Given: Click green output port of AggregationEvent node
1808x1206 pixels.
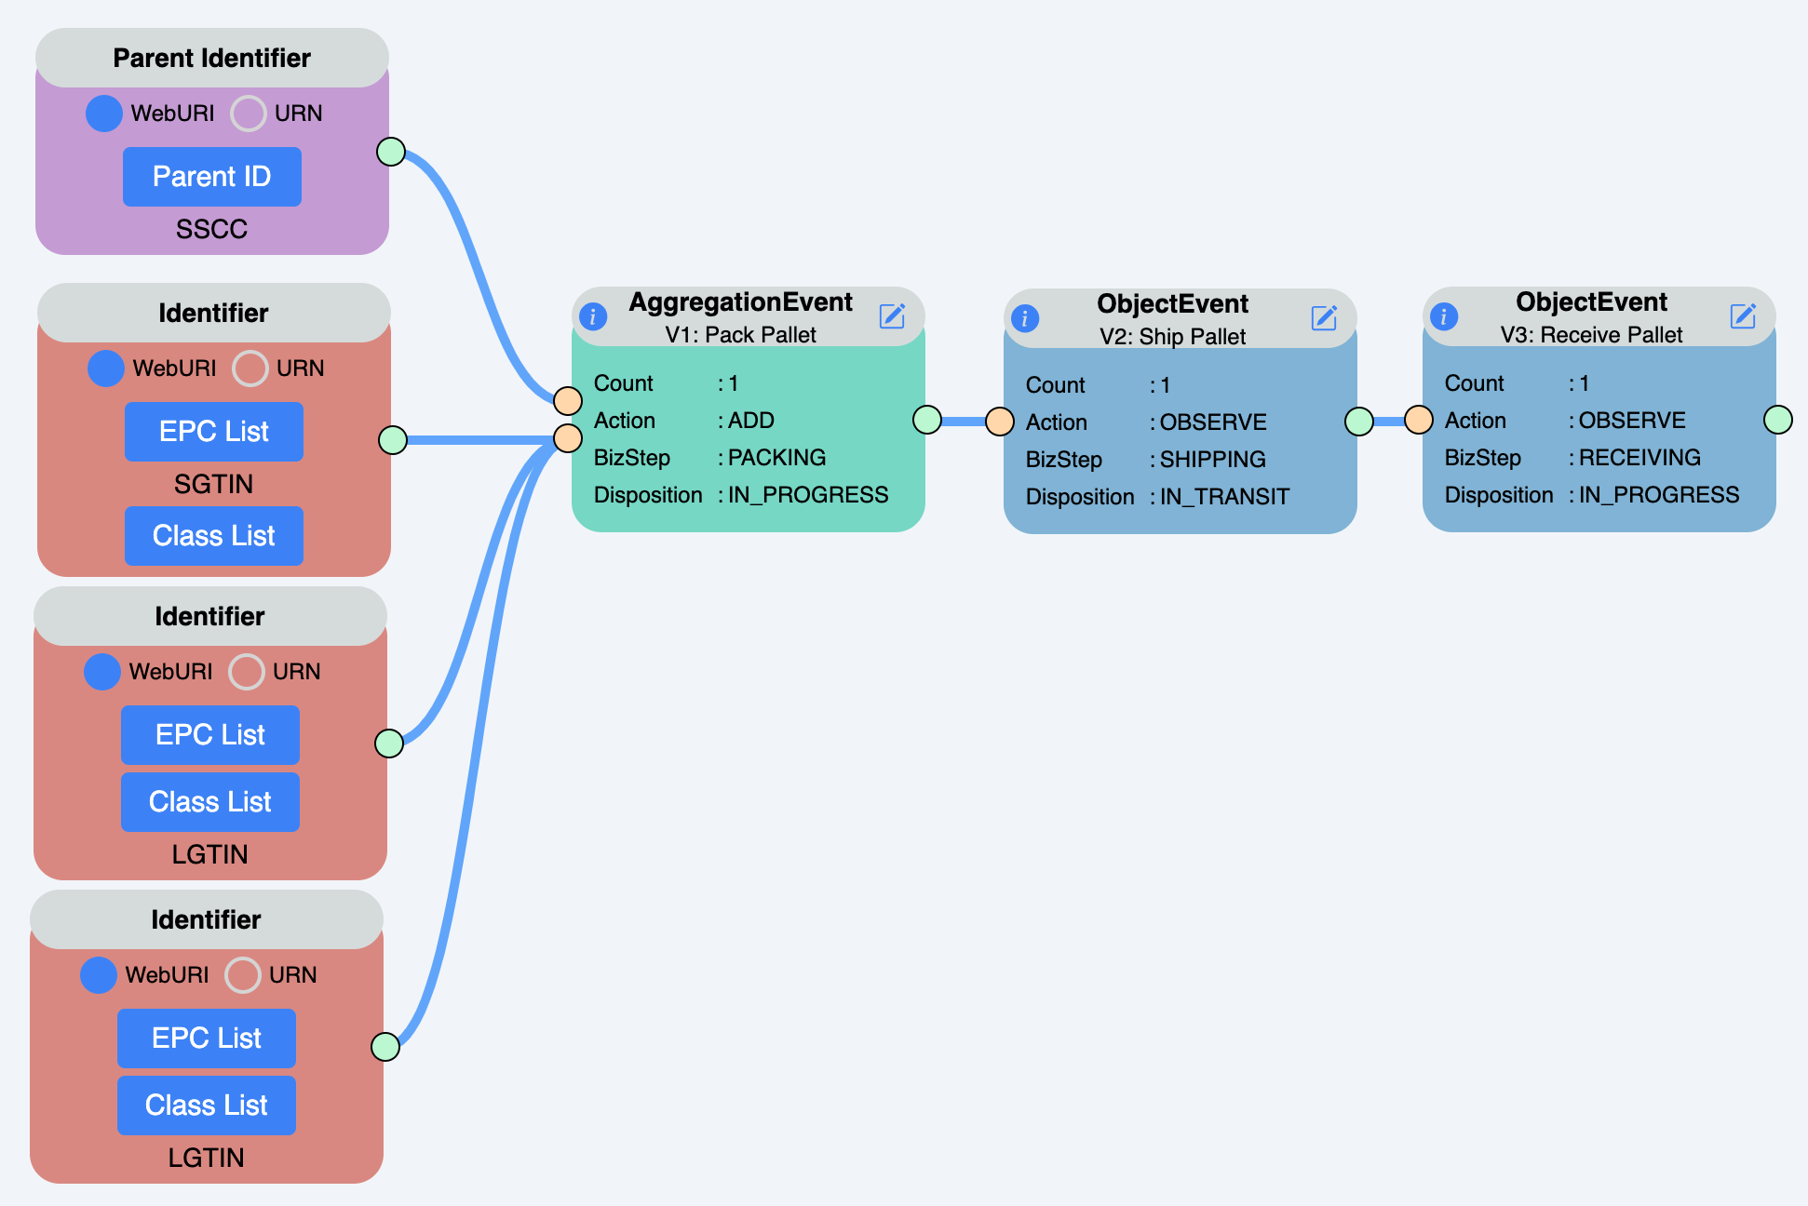Looking at the screenshot, I should [x=927, y=420].
